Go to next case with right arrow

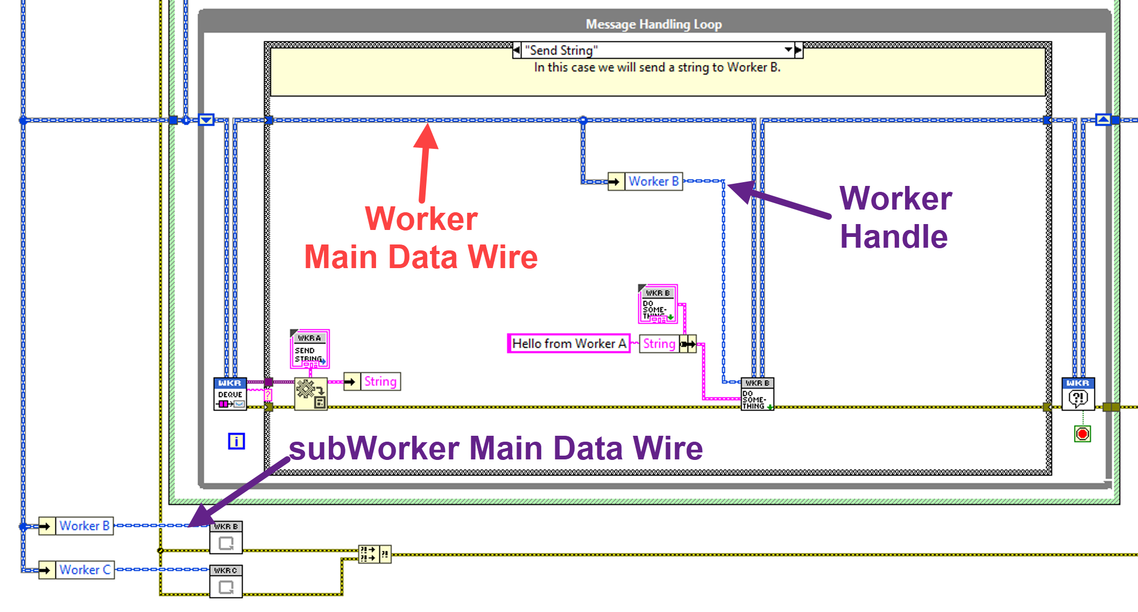click(x=798, y=50)
